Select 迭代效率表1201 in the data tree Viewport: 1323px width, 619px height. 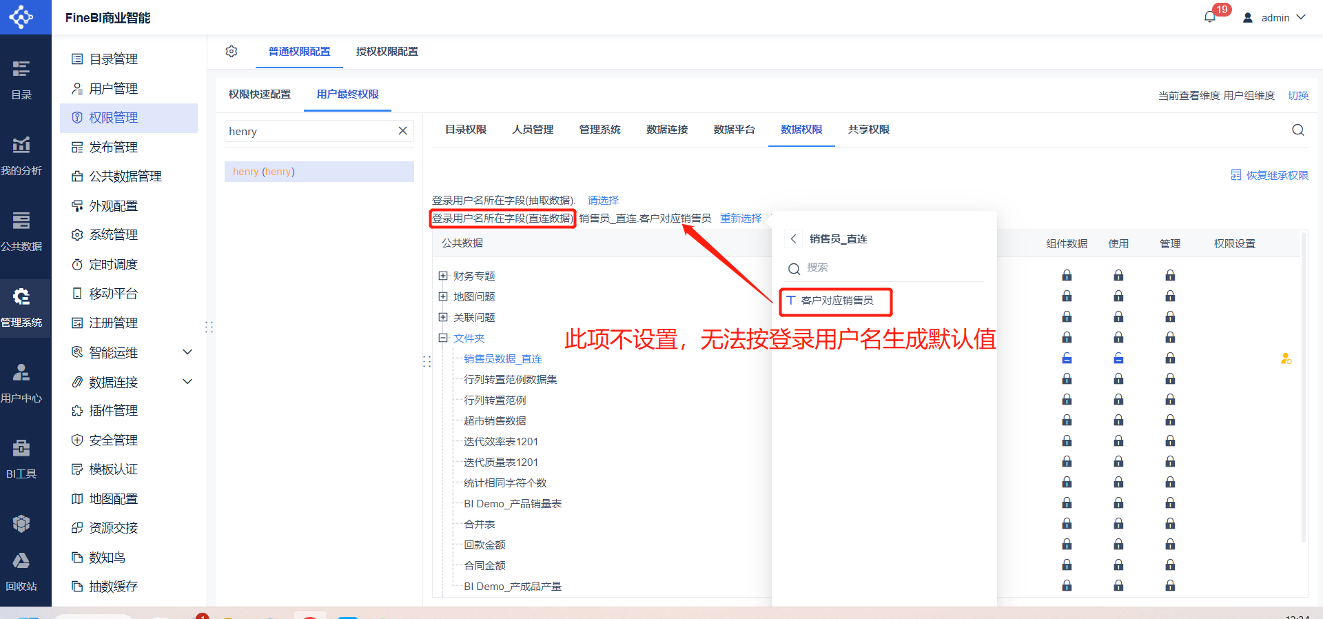click(501, 441)
